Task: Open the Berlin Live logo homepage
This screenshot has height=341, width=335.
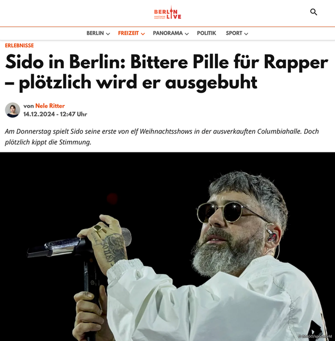Action: click(167, 13)
